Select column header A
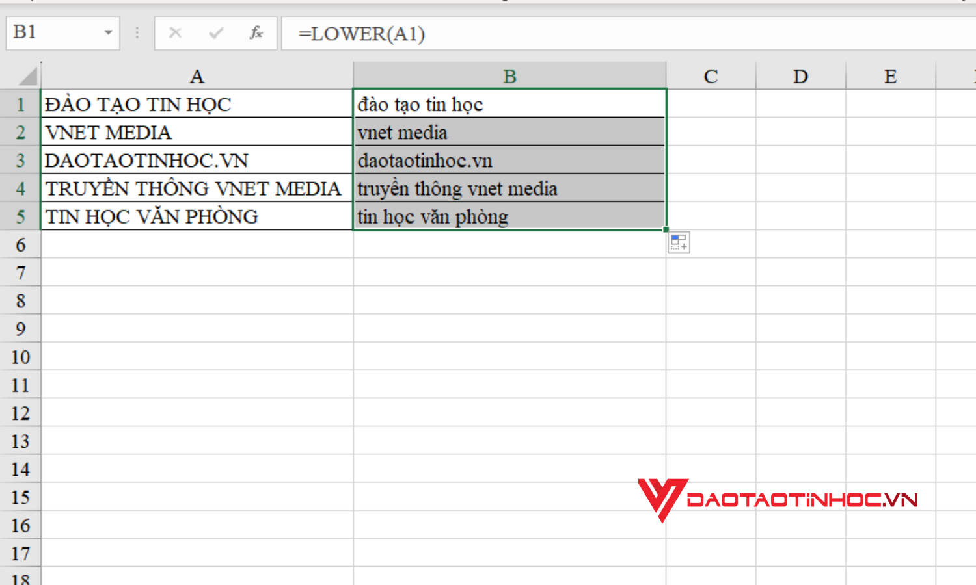The width and height of the screenshot is (976, 585). point(197,75)
